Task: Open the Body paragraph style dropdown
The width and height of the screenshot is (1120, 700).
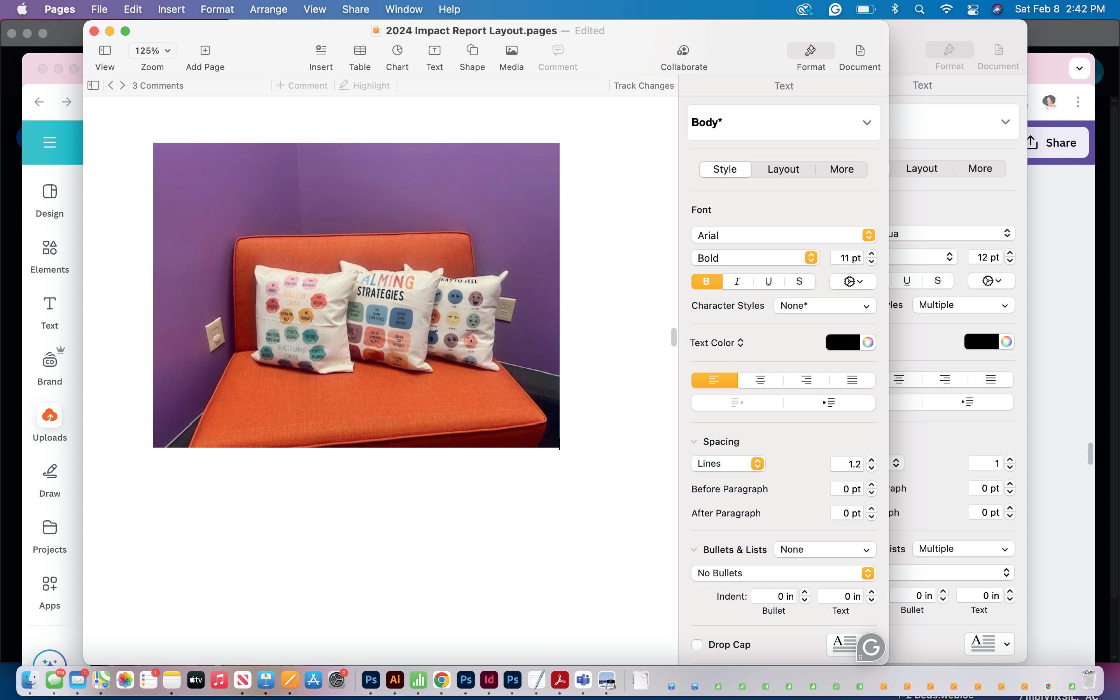Action: 783,122
